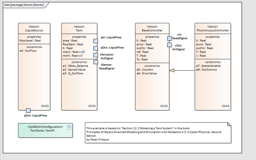Image resolution: width=256 pixels, height=160 pixels.
Task: Click the cIn: ReadSignal port label
Action: point(180,36)
